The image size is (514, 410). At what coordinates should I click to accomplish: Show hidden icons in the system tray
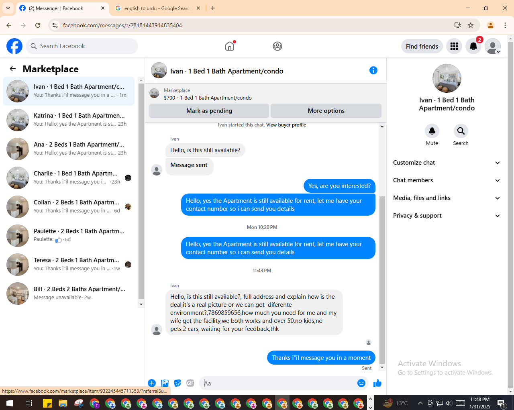click(x=420, y=403)
